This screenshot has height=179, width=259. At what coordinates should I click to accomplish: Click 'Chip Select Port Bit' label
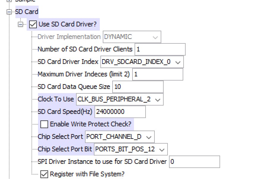[65, 149]
